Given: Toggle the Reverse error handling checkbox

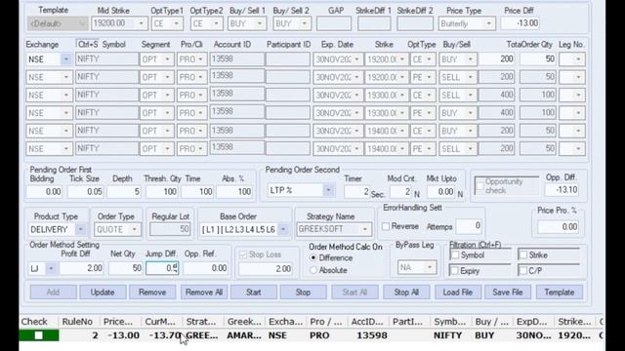Looking at the screenshot, I should [386, 226].
